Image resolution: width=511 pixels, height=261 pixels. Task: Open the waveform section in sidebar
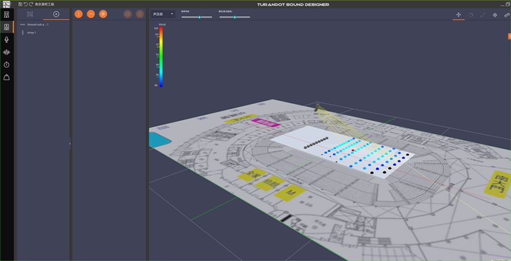[x=7, y=52]
